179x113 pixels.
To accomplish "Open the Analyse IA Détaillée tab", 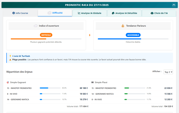I will click(124, 13).
